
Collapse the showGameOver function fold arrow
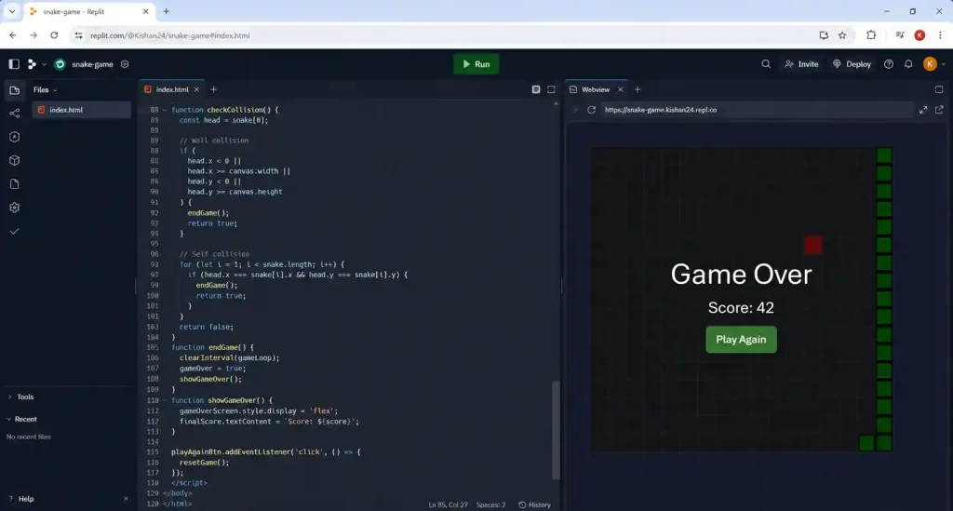(x=164, y=400)
